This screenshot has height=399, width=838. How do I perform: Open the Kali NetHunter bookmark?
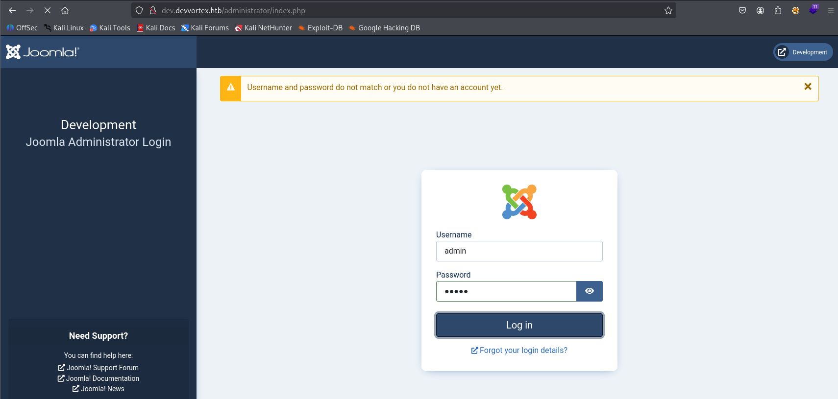click(263, 28)
